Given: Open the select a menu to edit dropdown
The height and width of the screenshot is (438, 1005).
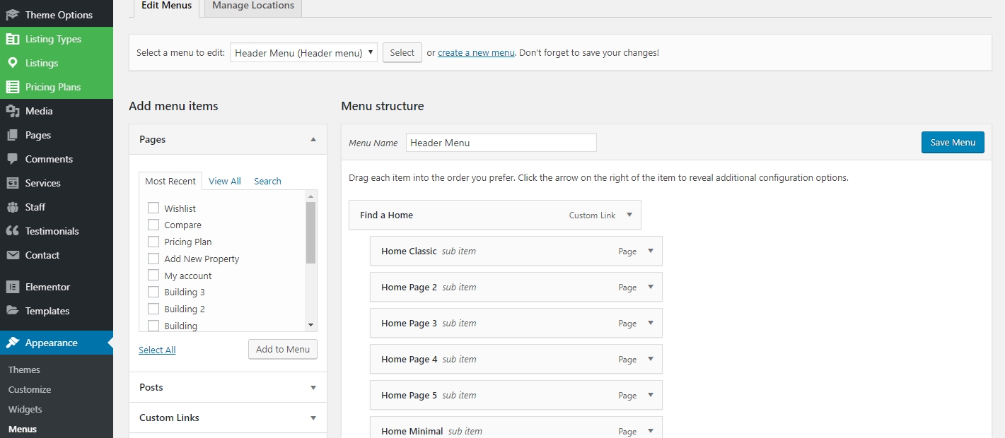Looking at the screenshot, I should point(303,53).
